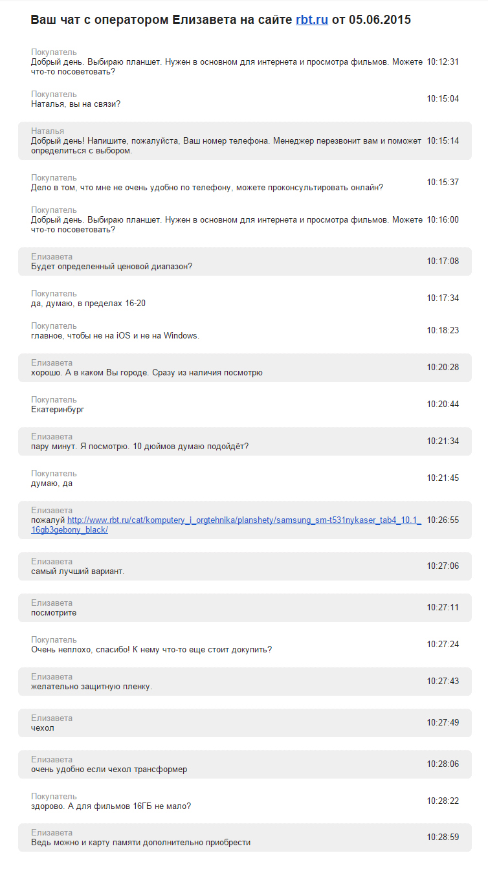Click the message "посмотрите" from Елизавета

[245, 608]
